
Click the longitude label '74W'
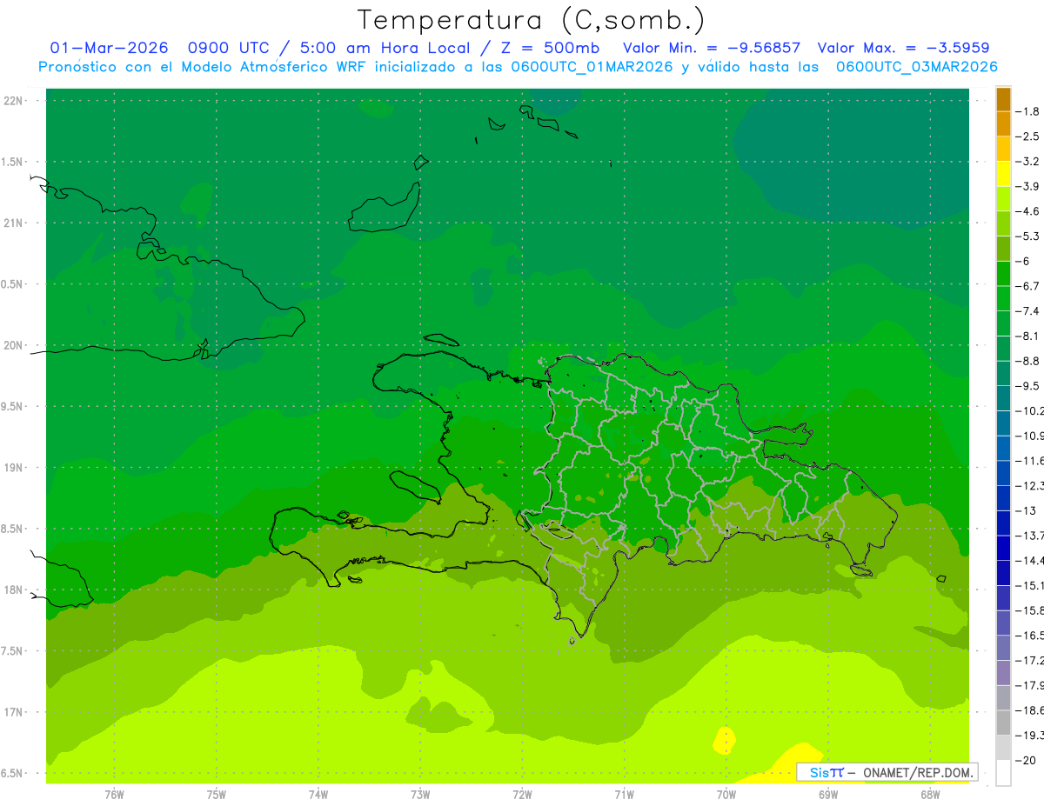[x=318, y=795]
